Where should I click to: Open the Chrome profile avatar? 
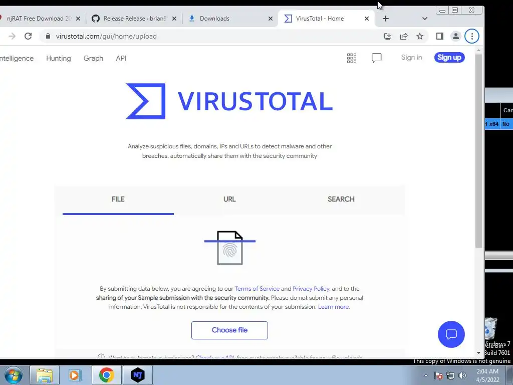coord(456,36)
